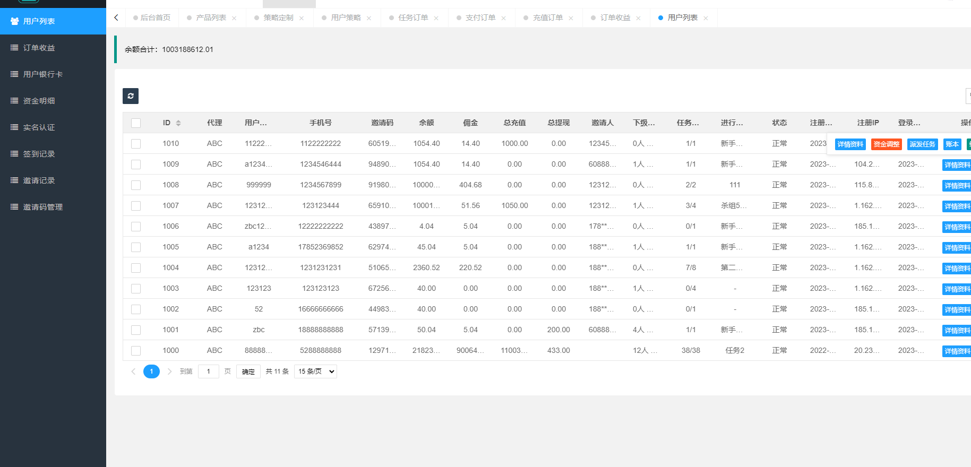This screenshot has width=971, height=467.
Task: Click 详情资料 button in row 1000
Action: coord(957,351)
